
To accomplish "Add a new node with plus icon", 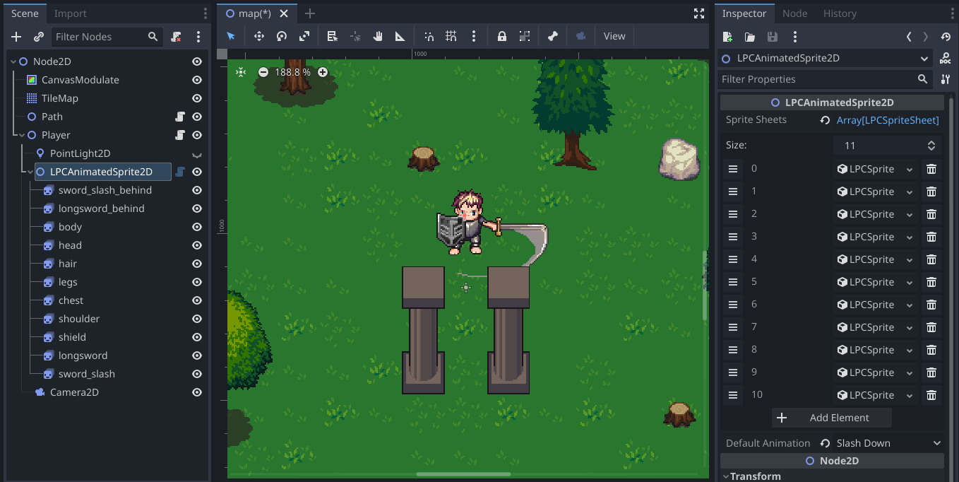I will 17,37.
